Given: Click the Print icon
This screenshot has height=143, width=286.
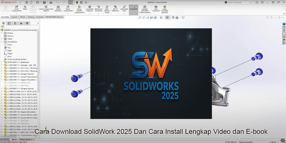Looking at the screenshot, I should (x=51, y=2).
